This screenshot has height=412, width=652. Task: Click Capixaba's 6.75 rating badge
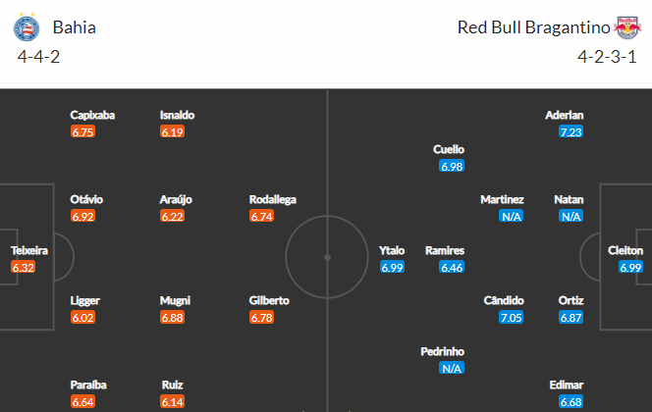coord(82,132)
